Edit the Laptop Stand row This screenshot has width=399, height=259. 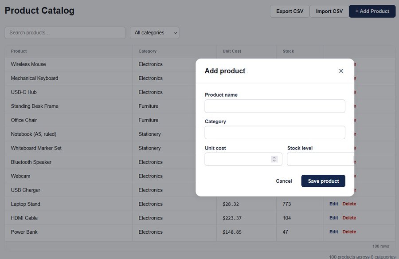(x=333, y=204)
